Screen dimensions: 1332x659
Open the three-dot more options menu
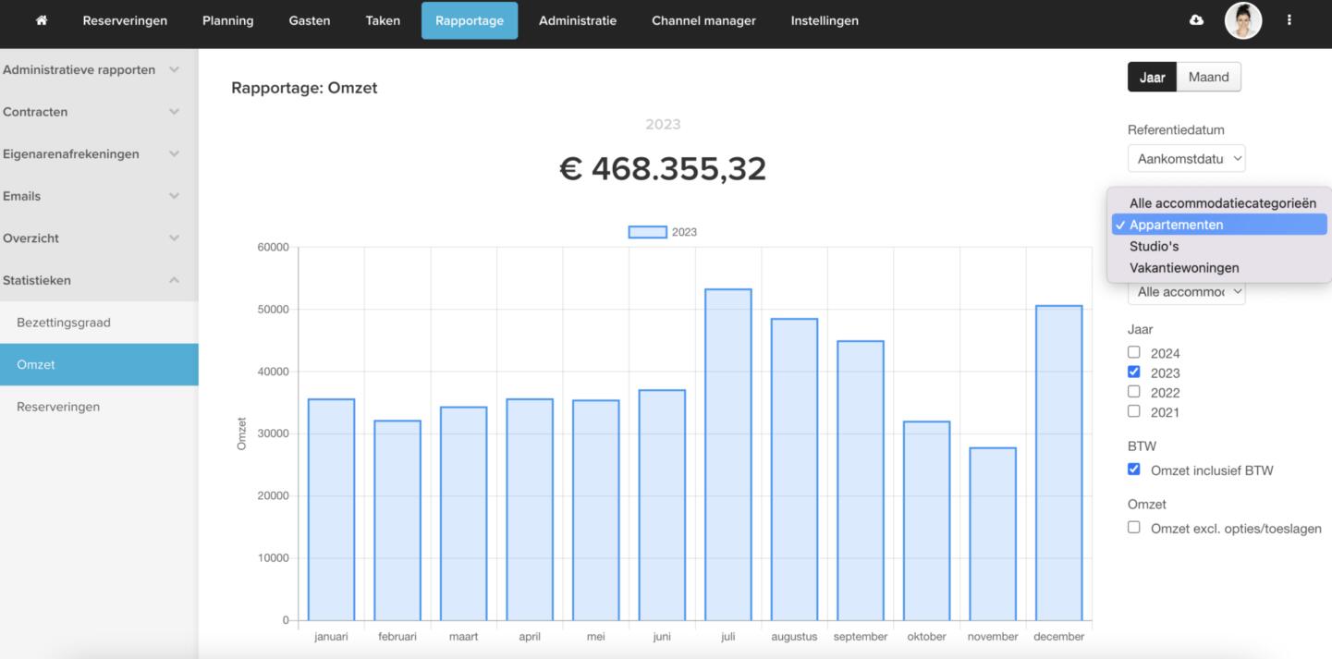(1289, 20)
